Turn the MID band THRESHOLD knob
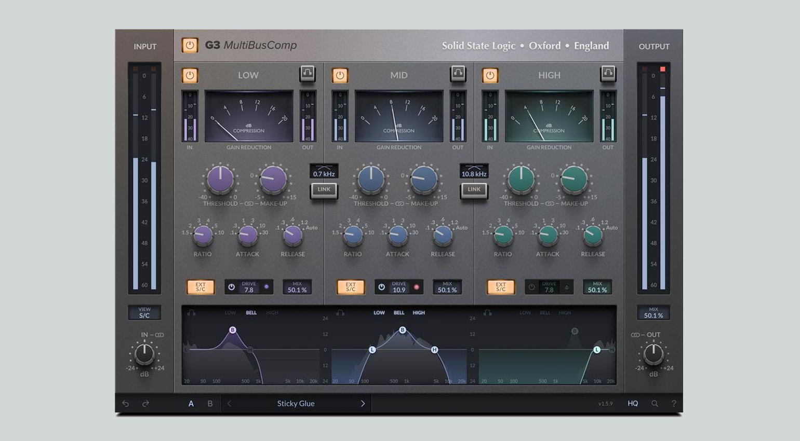This screenshot has height=441, width=800. click(x=370, y=179)
